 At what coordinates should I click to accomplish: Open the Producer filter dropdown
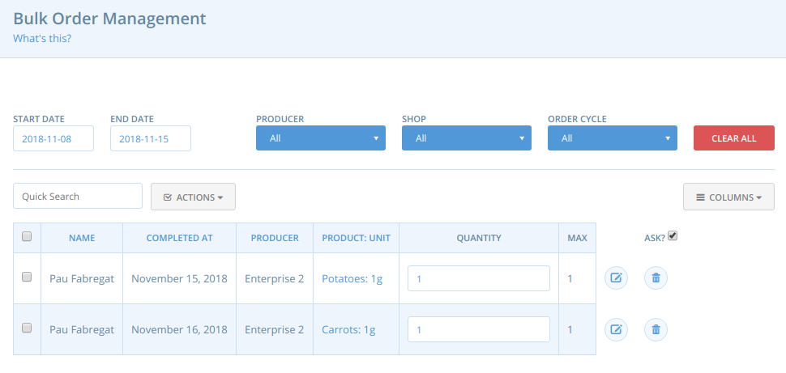tap(321, 138)
